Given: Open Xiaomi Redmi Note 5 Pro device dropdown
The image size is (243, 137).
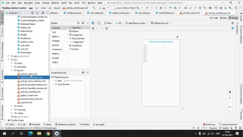Looking at the screenshot, I should tap(128, 8).
